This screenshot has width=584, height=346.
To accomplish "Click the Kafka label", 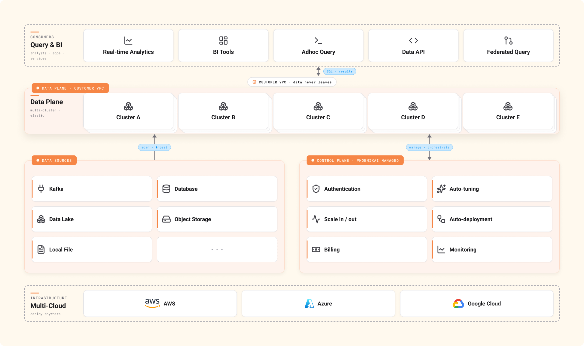I will pos(56,189).
